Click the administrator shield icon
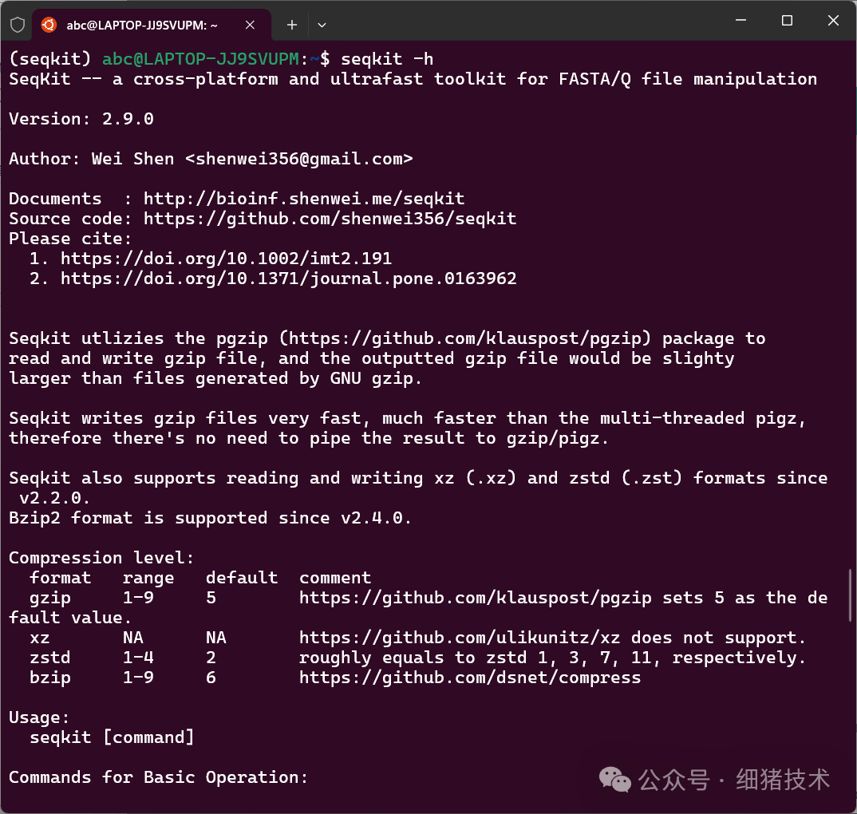857x814 pixels. [18, 25]
